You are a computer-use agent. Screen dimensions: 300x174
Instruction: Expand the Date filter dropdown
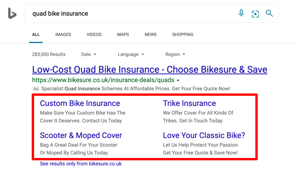pos(89,54)
